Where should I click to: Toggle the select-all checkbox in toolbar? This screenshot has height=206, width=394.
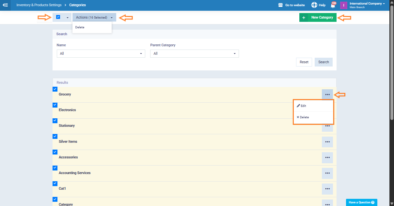point(58,17)
